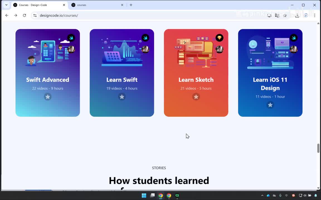
Task: Click the red Sogou input tray icon
Action: point(293,196)
